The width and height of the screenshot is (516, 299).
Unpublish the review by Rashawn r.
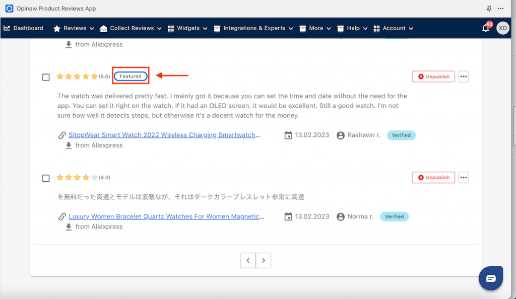tap(433, 77)
